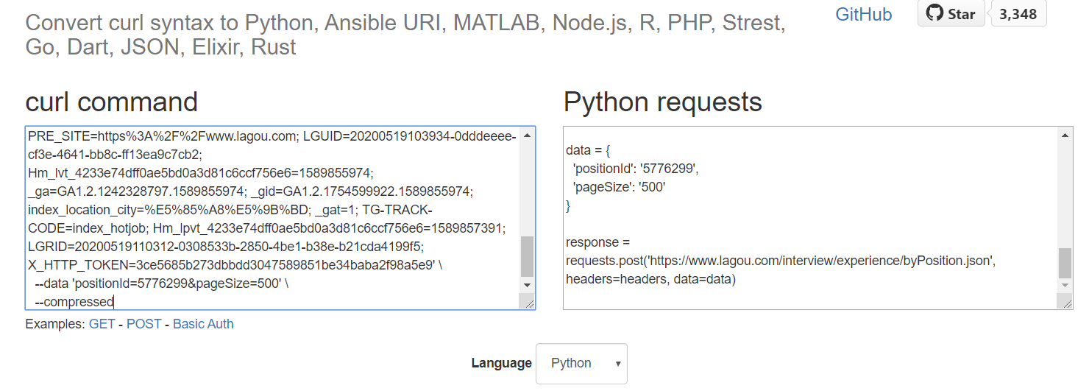Click the requests.post URL line in Python output

(780, 261)
